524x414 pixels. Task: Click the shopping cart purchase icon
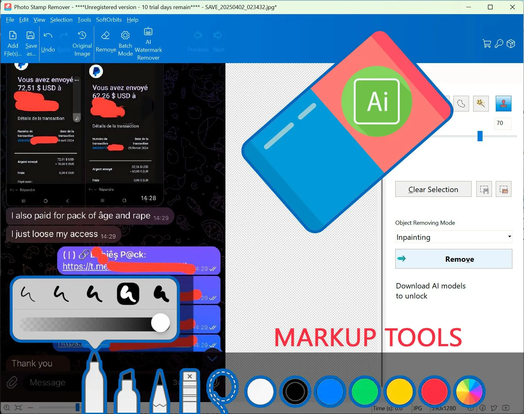[487, 44]
